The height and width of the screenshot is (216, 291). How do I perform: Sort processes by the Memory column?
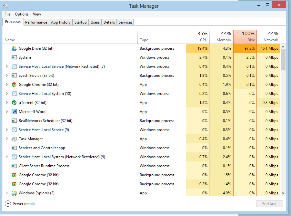(x=221, y=36)
